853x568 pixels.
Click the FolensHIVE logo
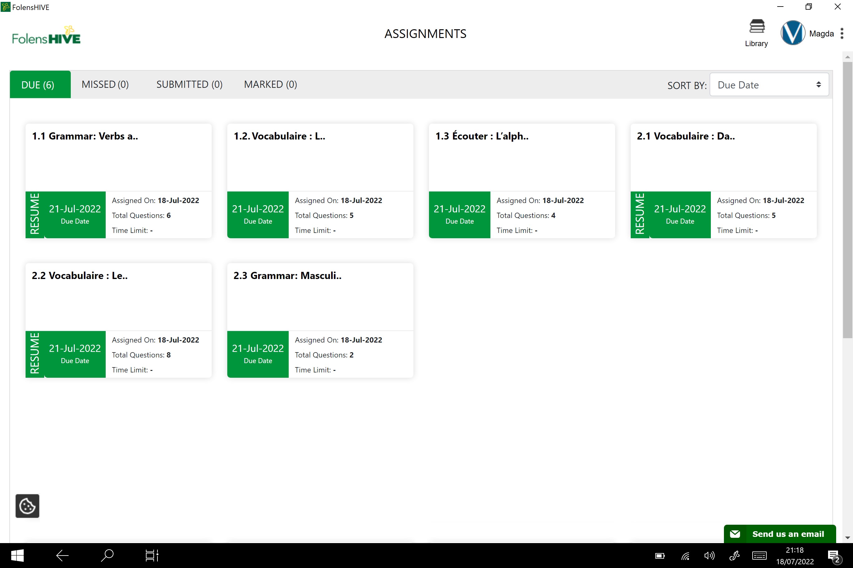46,36
